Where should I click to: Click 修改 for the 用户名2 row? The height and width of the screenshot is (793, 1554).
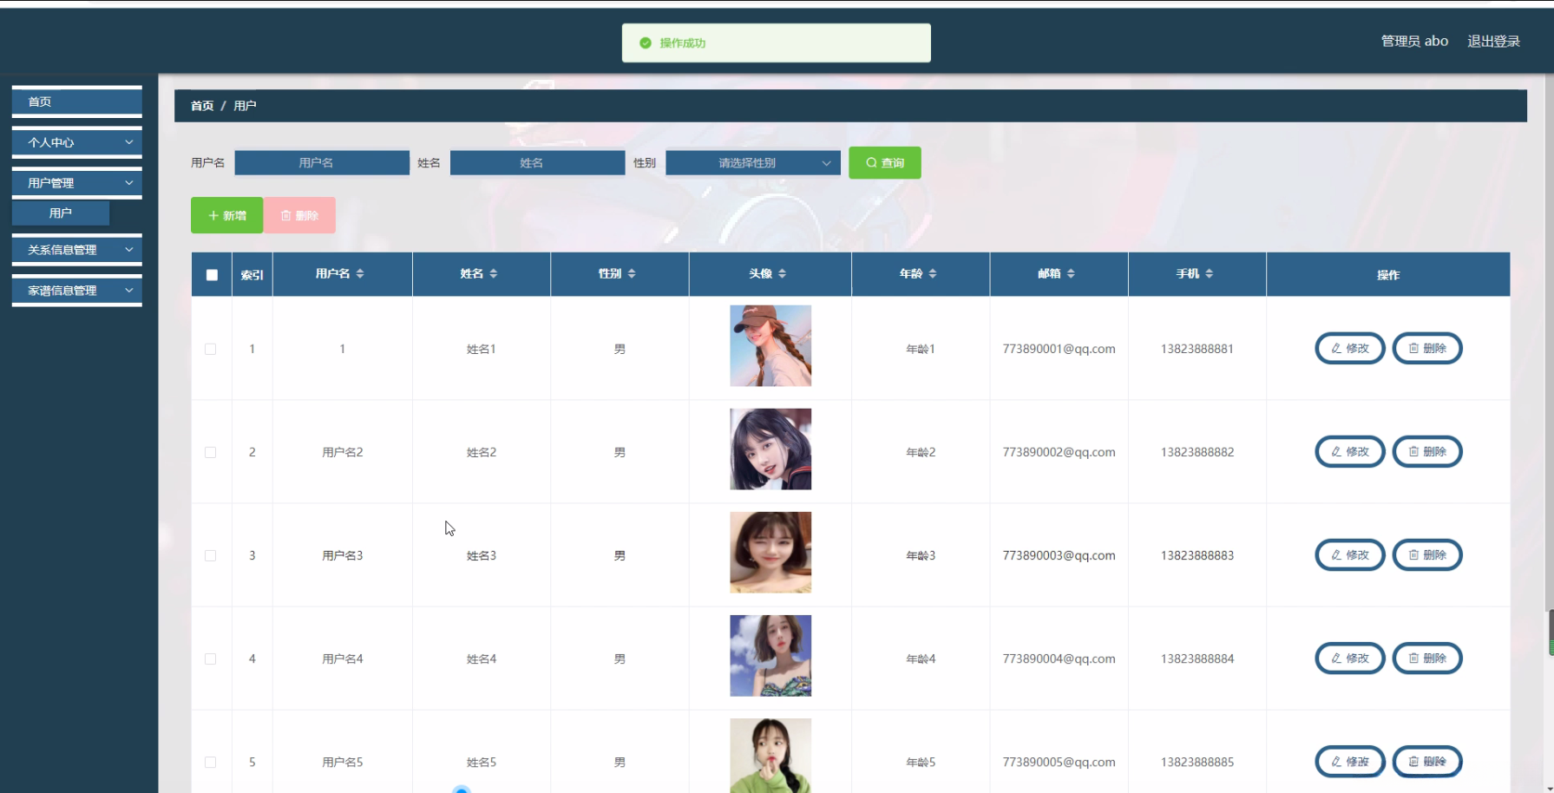click(1350, 452)
